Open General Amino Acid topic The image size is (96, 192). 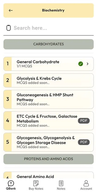click(49, 175)
